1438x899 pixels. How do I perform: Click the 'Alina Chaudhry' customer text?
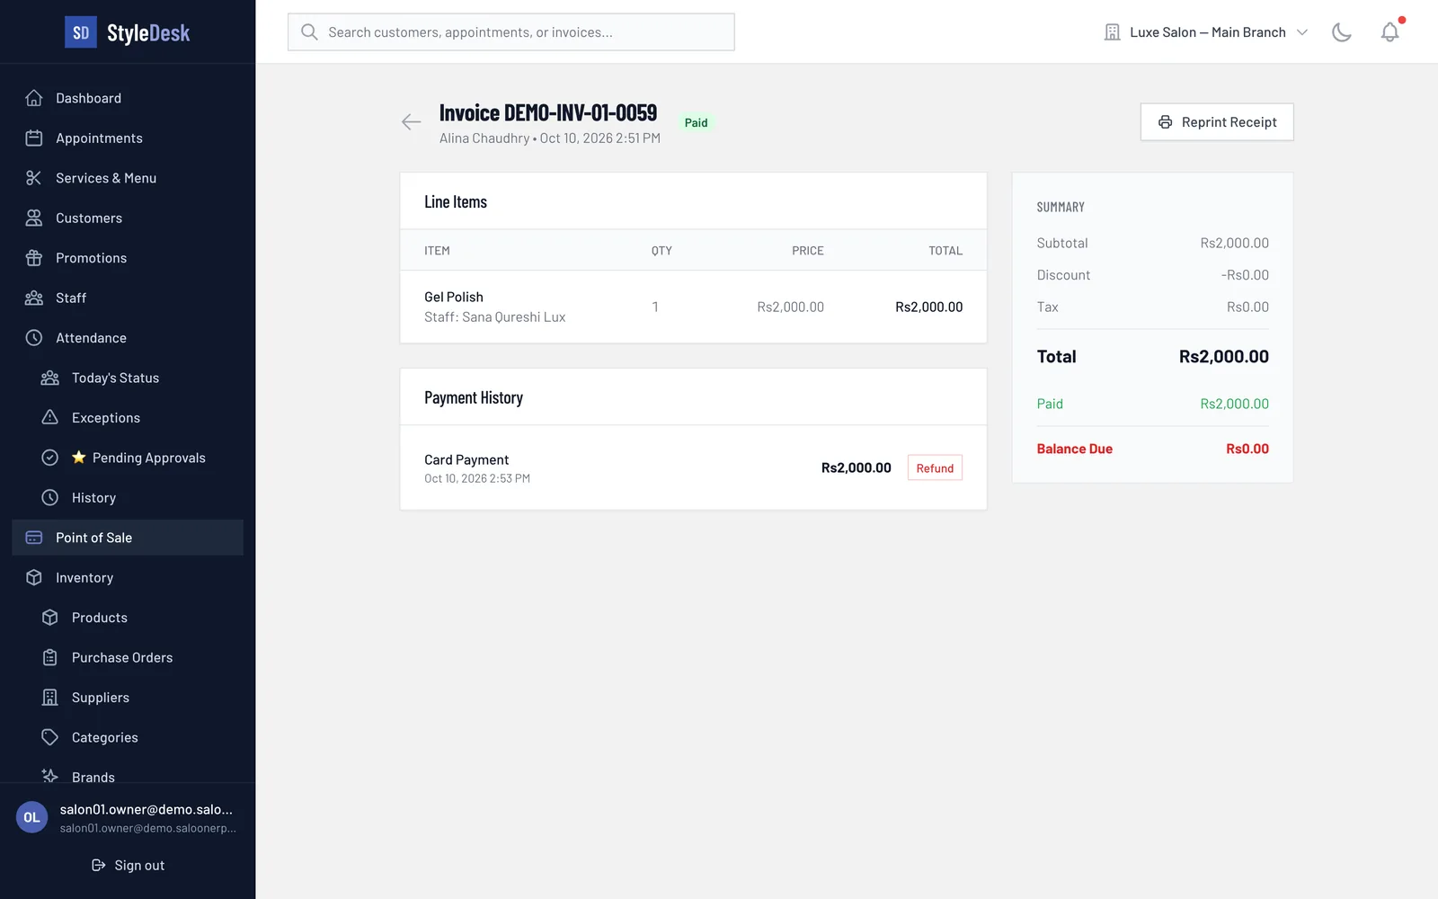click(484, 138)
